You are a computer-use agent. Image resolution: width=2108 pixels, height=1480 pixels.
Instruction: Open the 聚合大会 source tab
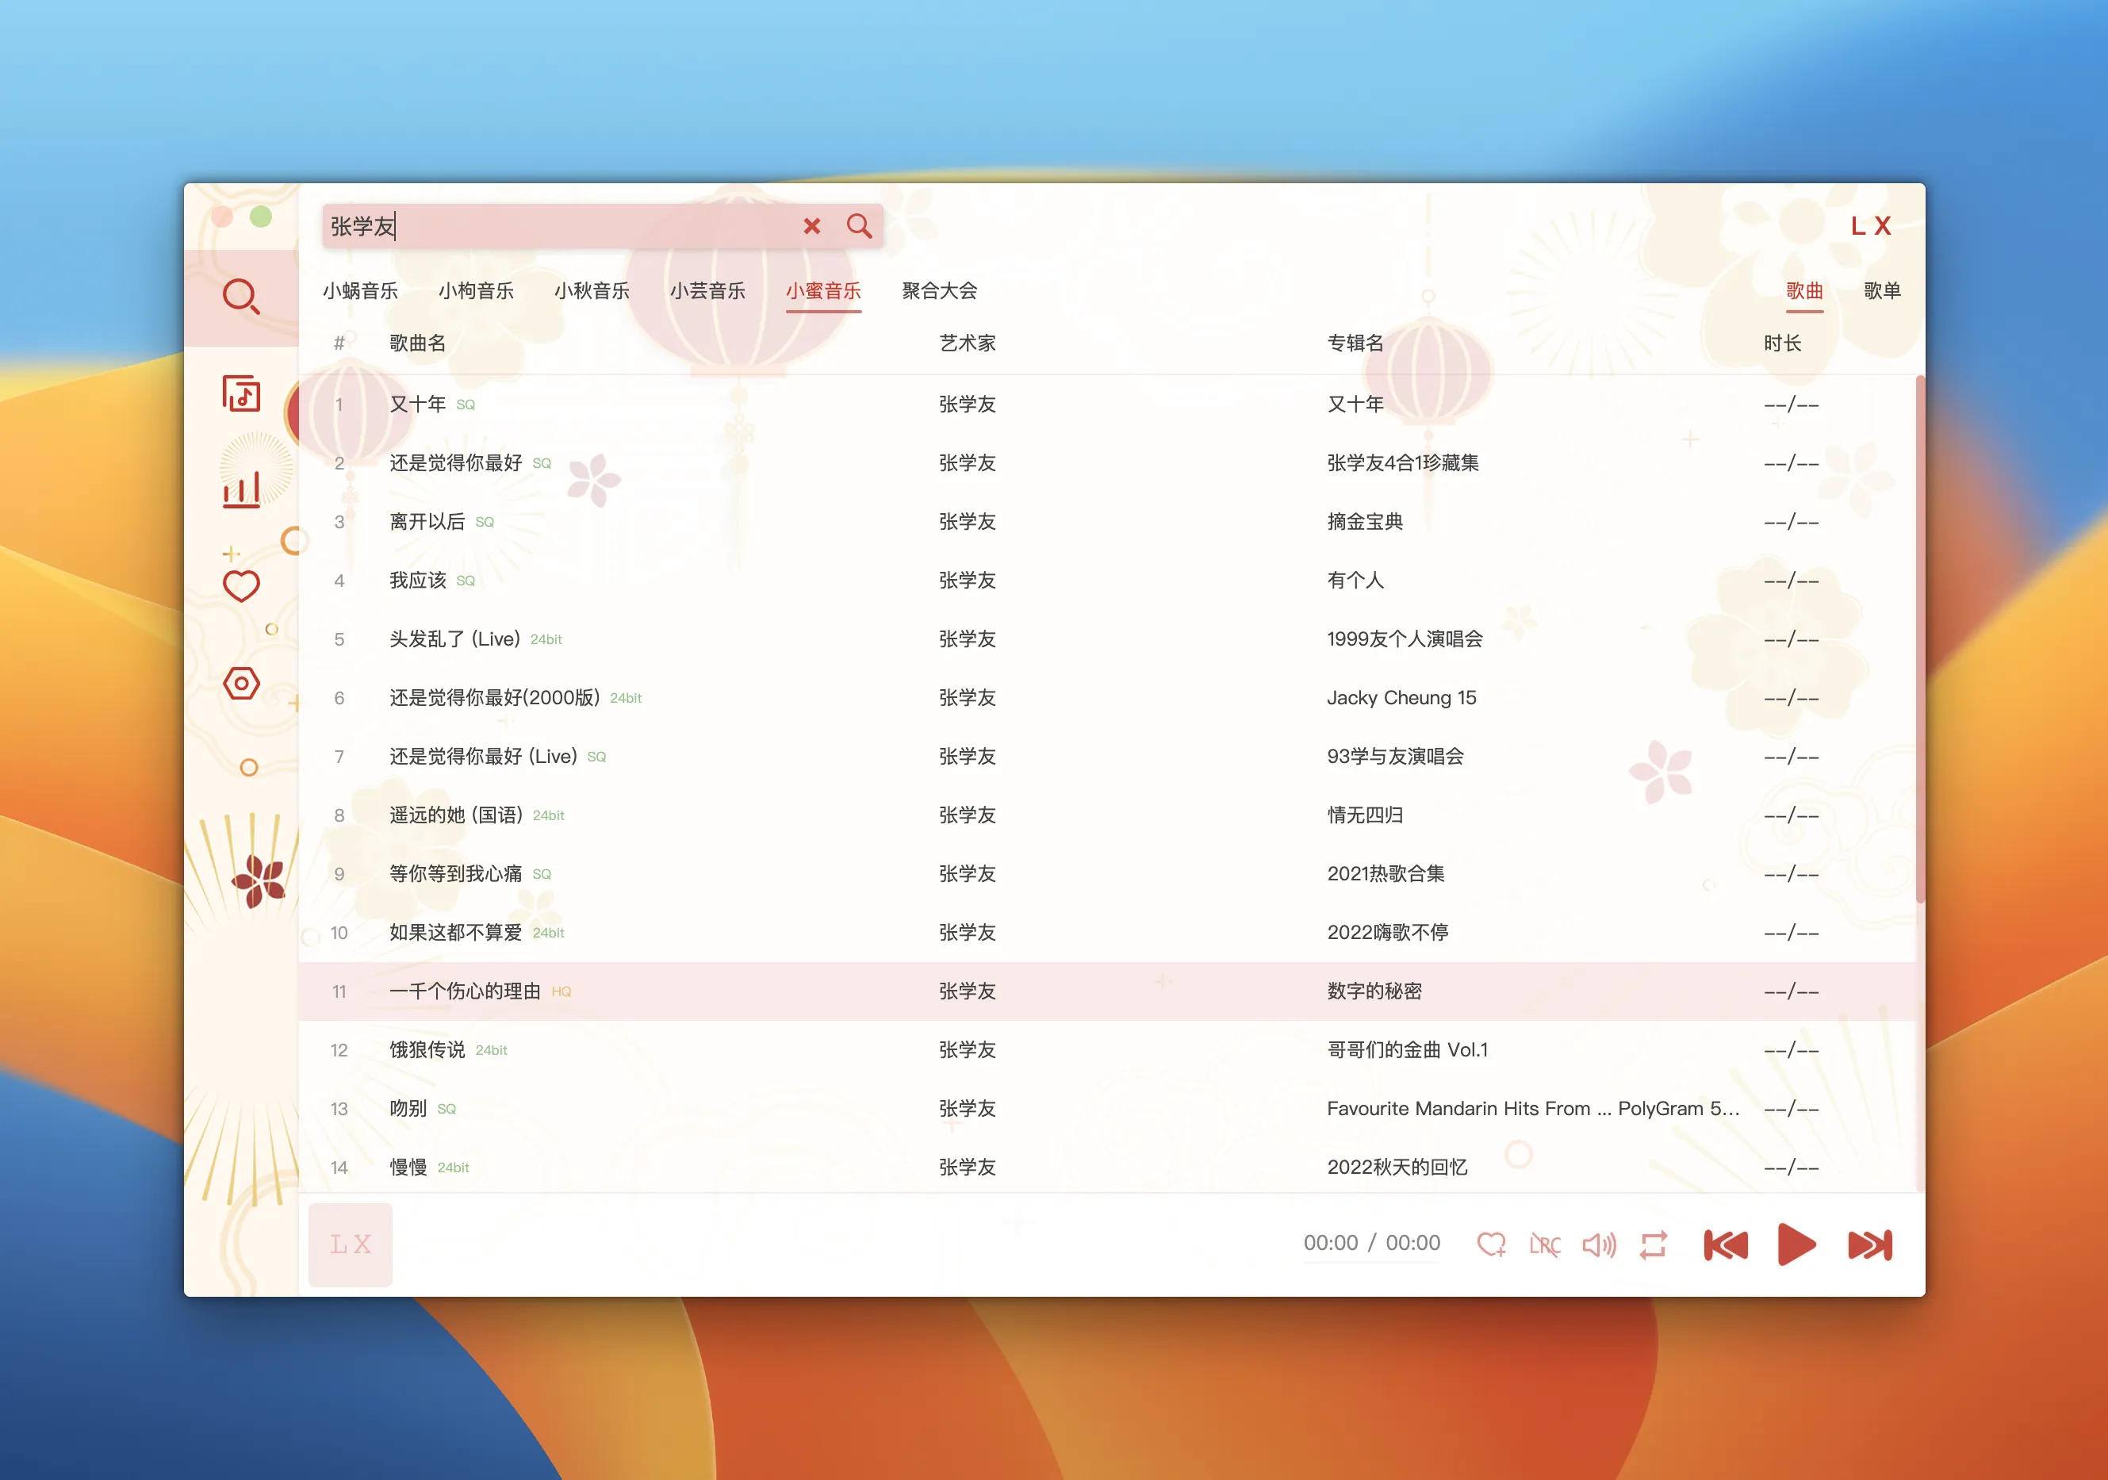(940, 291)
